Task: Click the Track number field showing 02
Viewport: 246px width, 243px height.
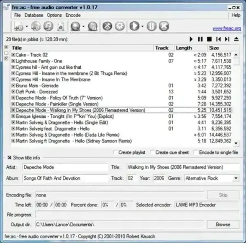Action: [x=132, y=178]
